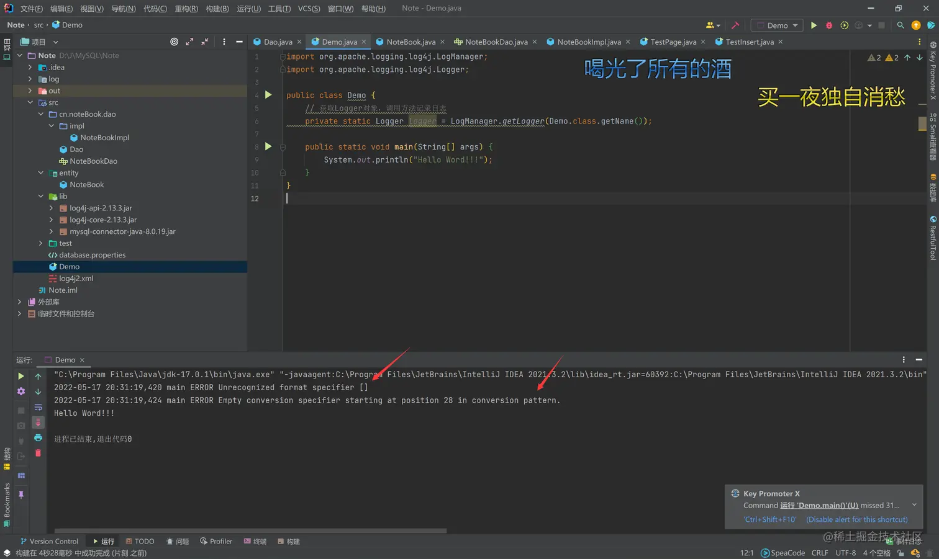Open the Demo run configuration dropdown
Screen dimensions: 939x559
click(x=777, y=25)
